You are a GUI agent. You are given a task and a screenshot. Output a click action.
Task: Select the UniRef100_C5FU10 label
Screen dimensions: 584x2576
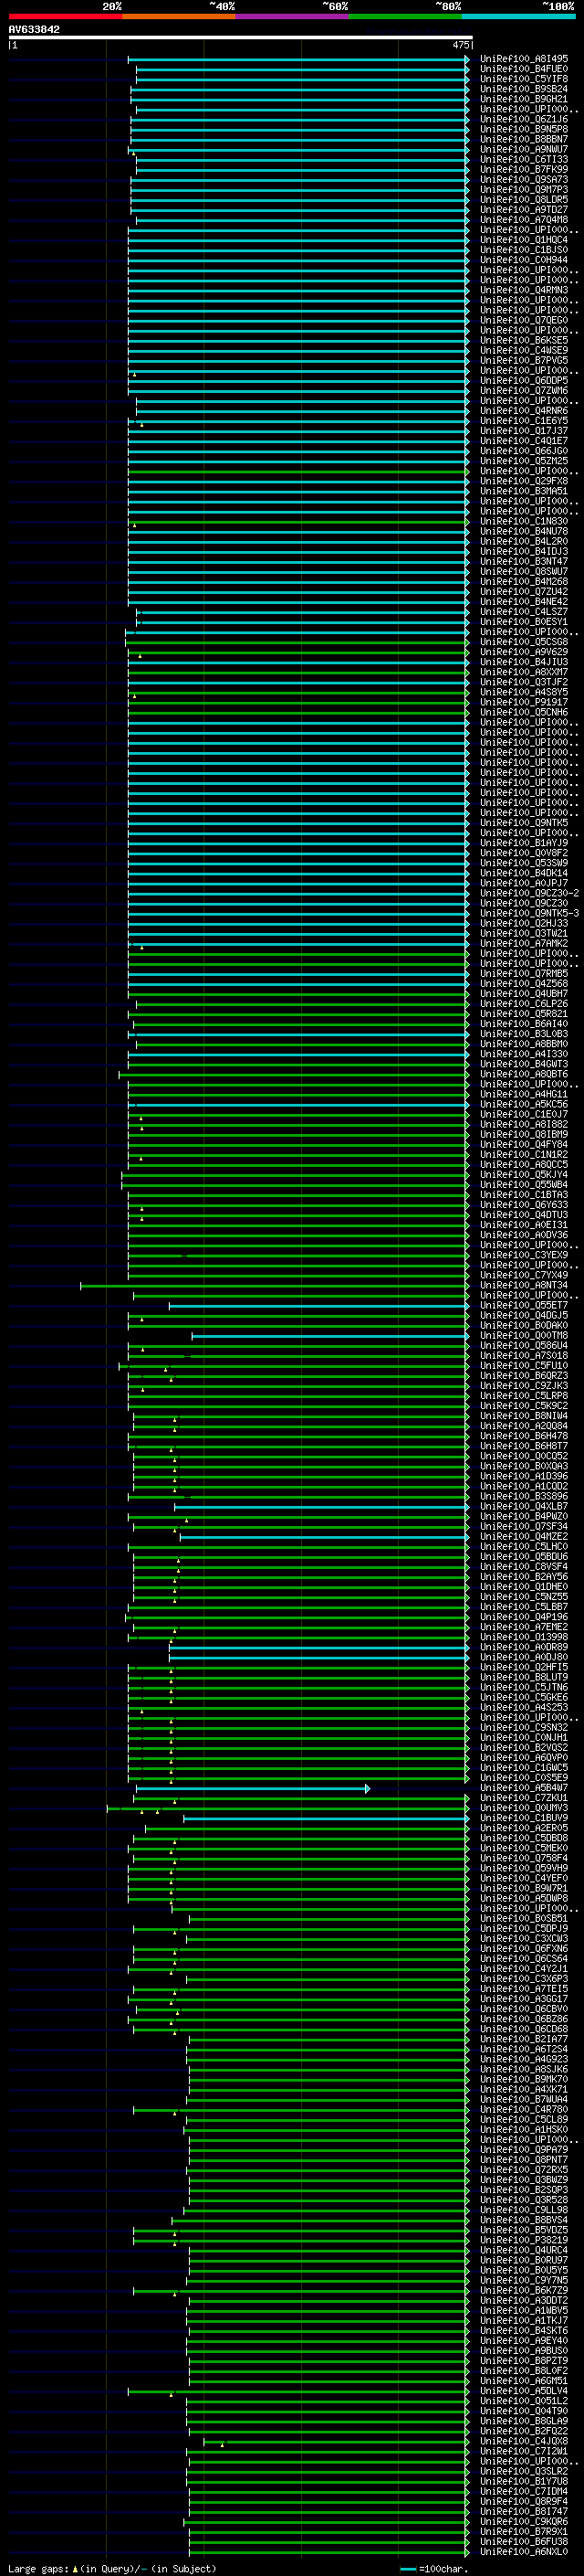tap(524, 1365)
